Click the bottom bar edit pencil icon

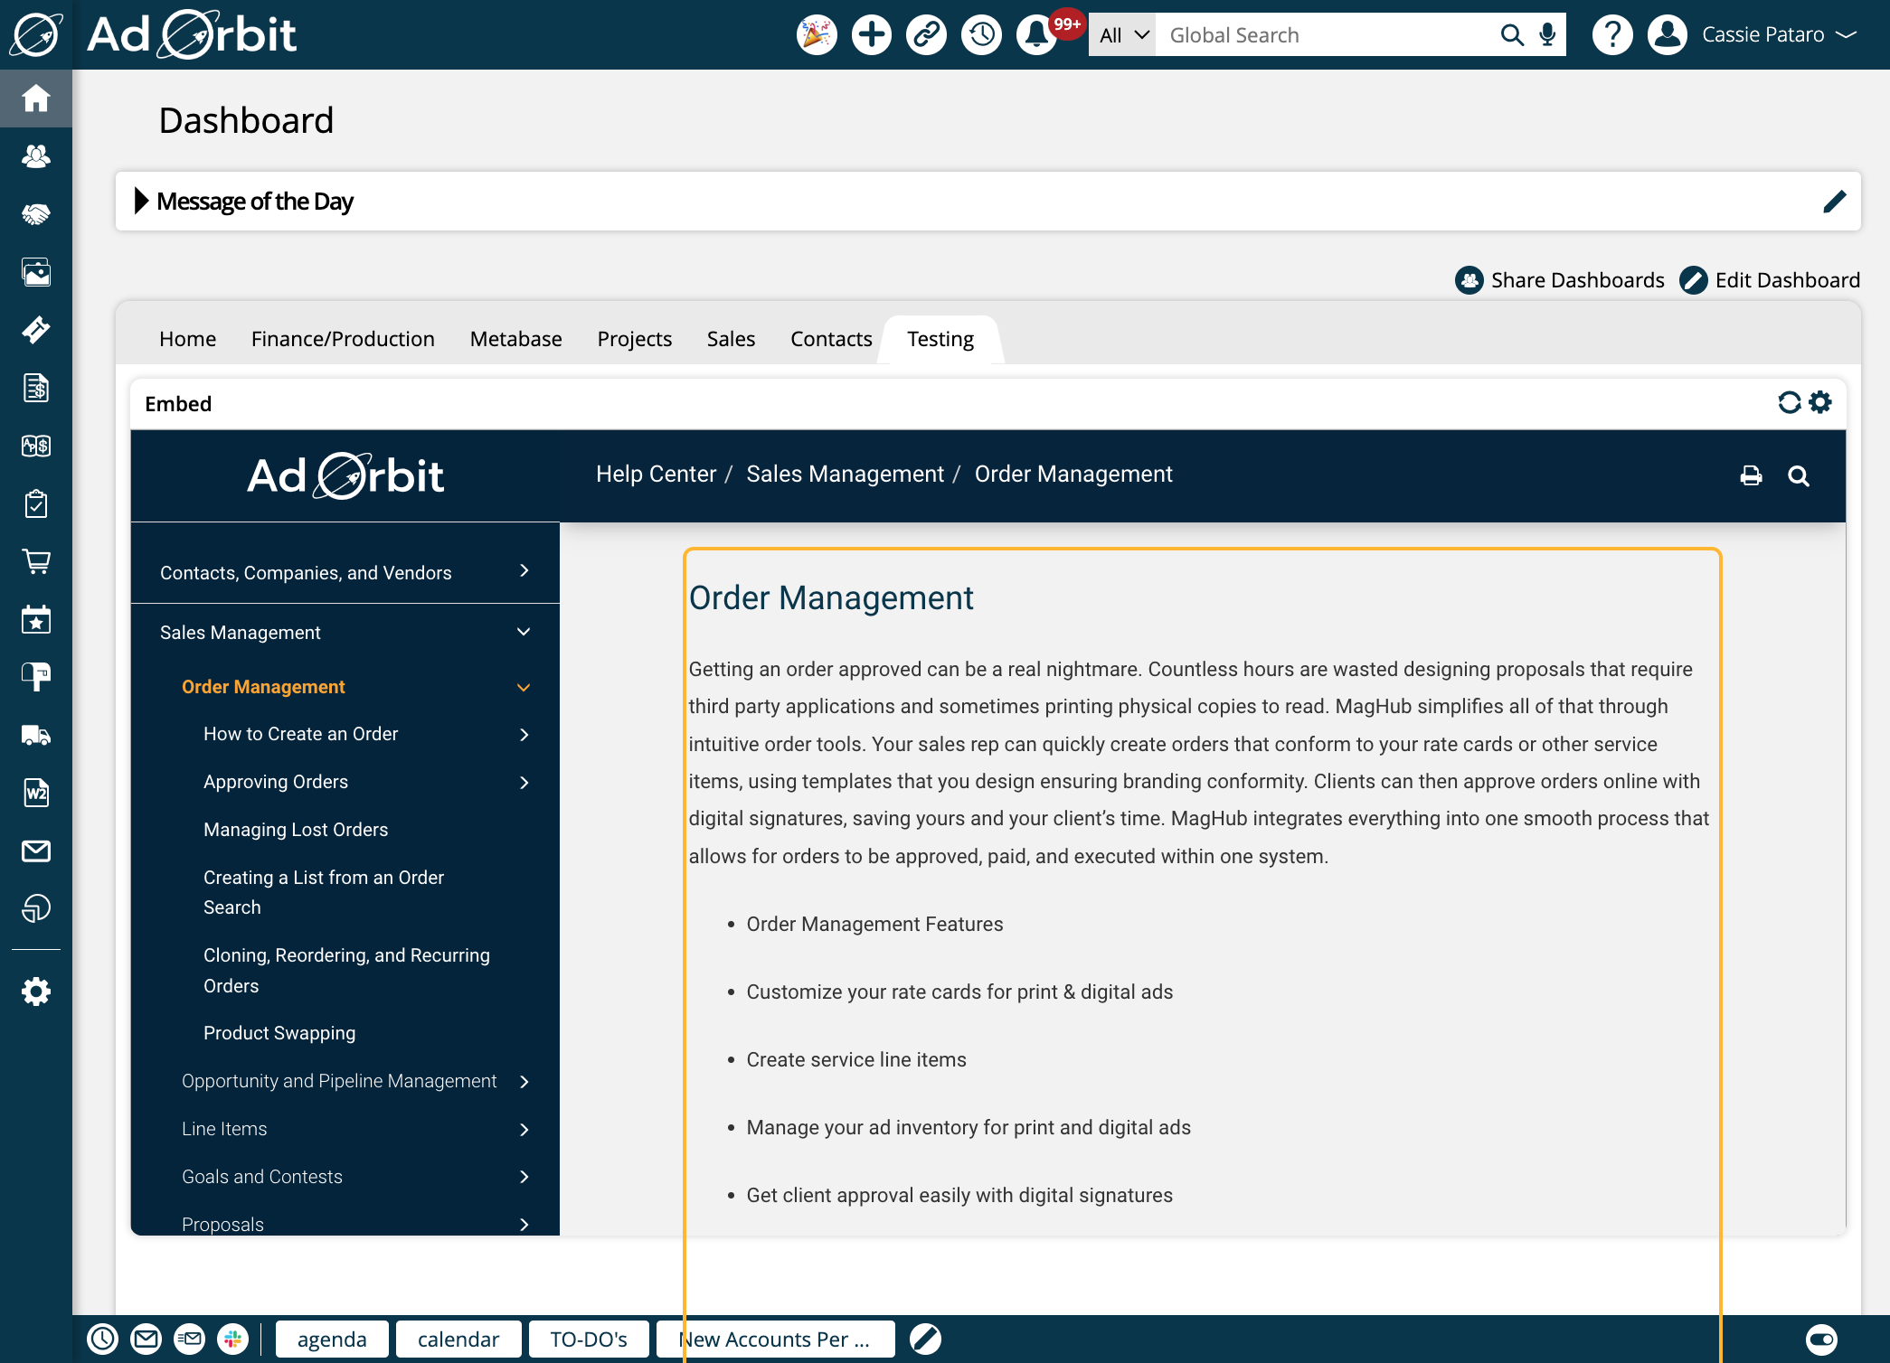point(925,1339)
